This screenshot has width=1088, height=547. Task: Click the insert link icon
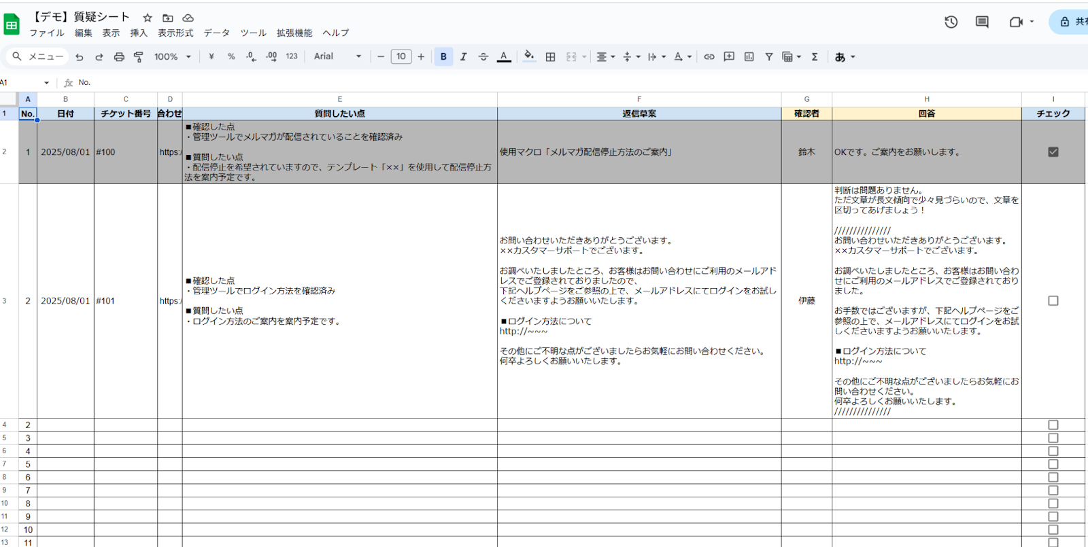click(x=709, y=57)
